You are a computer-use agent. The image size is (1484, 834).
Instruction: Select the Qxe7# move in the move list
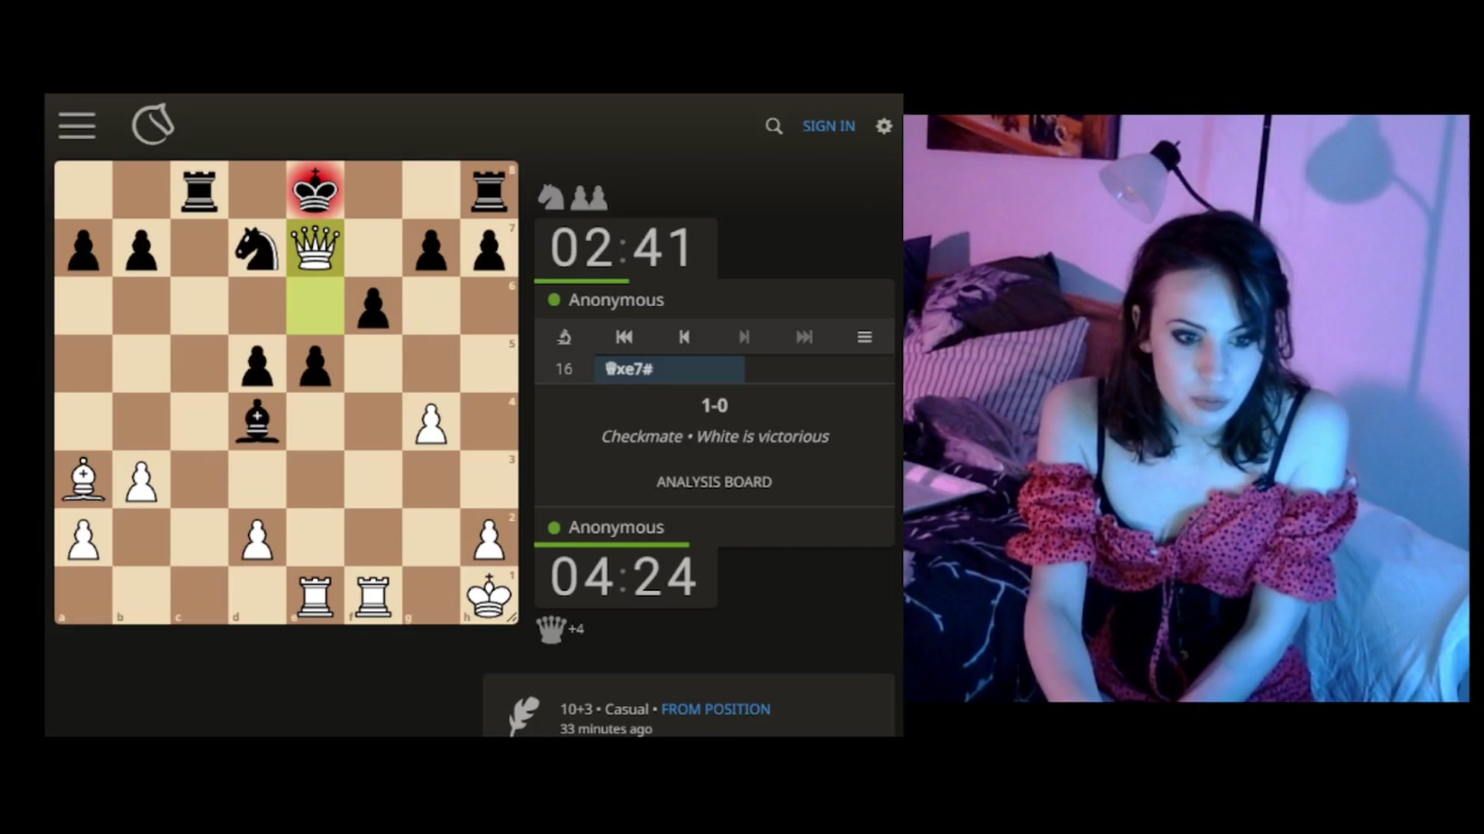pyautogui.click(x=669, y=369)
